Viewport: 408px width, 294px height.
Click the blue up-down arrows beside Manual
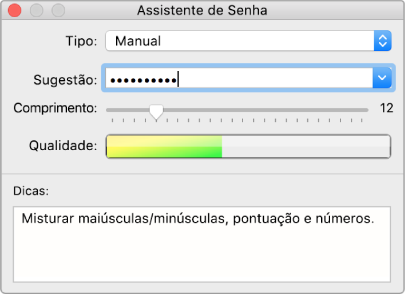[382, 41]
